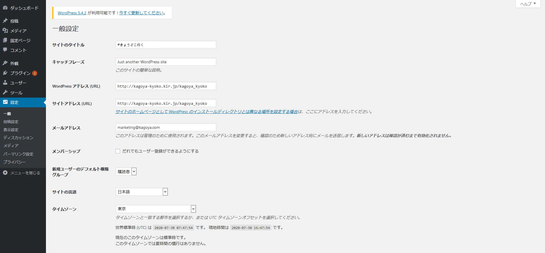
Task: Click the Pages icon in sidebar
Action: click(x=5, y=40)
